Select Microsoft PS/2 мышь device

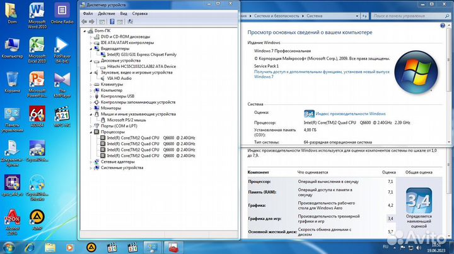pos(127,120)
